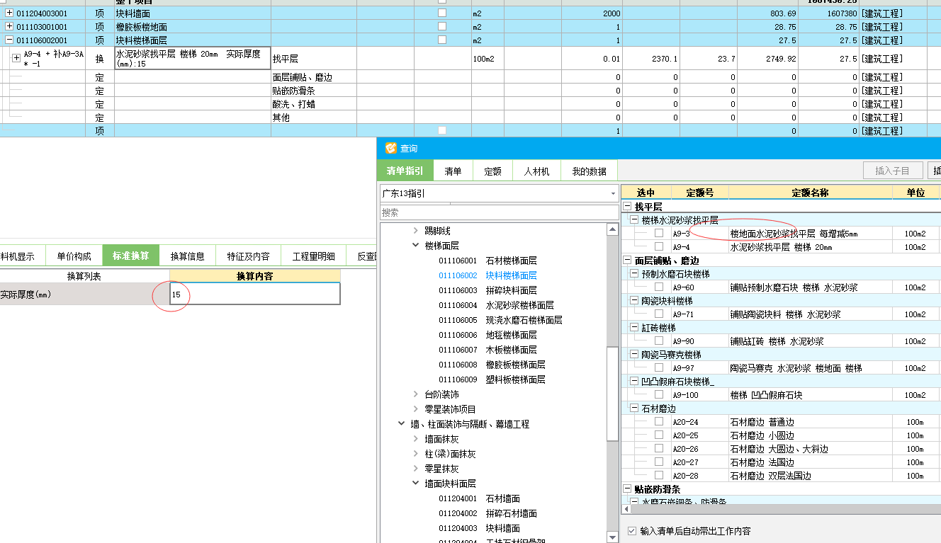
Task: Select tree item 011106001 石材楼梯面层
Action: pyautogui.click(x=488, y=261)
